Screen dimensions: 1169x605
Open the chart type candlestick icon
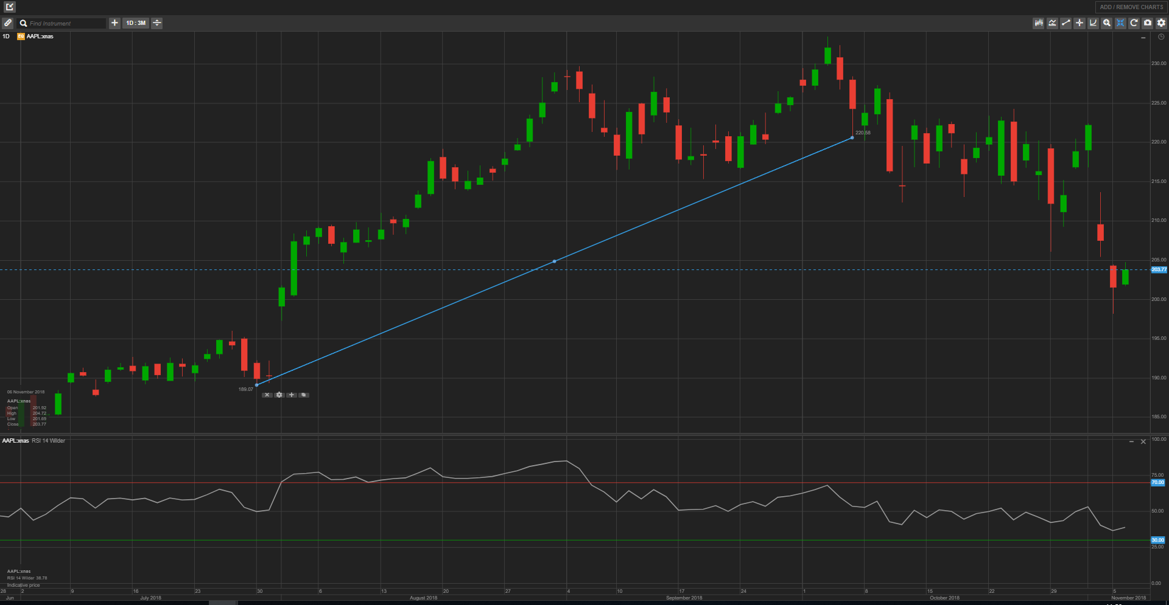coord(1038,23)
